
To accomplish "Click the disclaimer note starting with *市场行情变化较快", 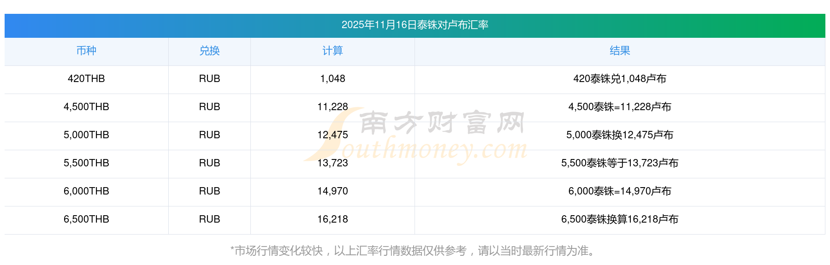I will pyautogui.click(x=414, y=251).
